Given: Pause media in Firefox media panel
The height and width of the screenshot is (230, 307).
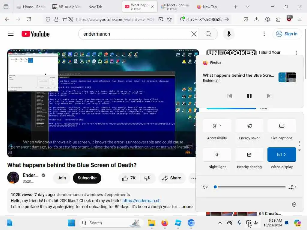Looking at the screenshot, I should [249, 96].
